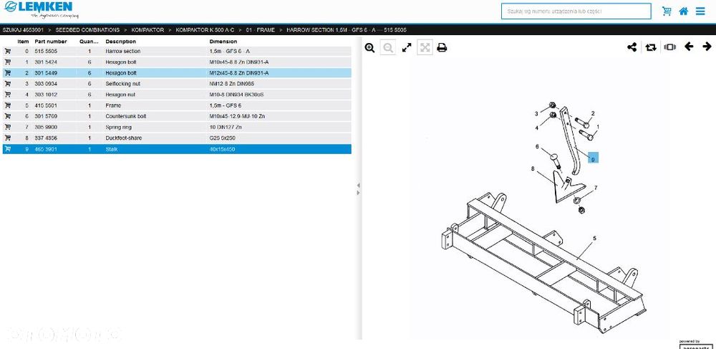The image size is (716, 349).
Task: Click callout 2 on diagram
Action: [593, 113]
